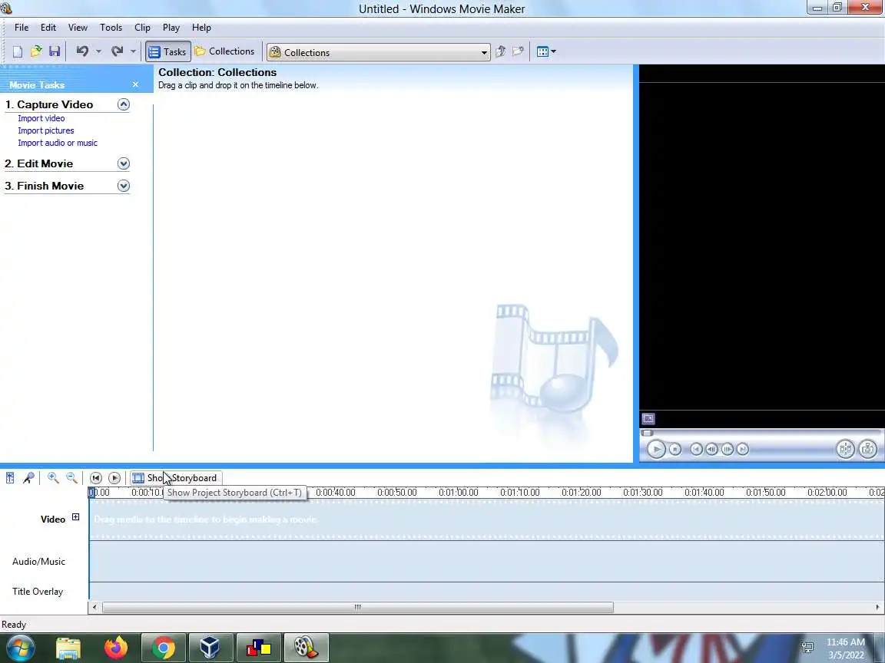Viewport: 885px width, 663px height.
Task: Toggle the Tasks pane button
Action: coord(167,52)
